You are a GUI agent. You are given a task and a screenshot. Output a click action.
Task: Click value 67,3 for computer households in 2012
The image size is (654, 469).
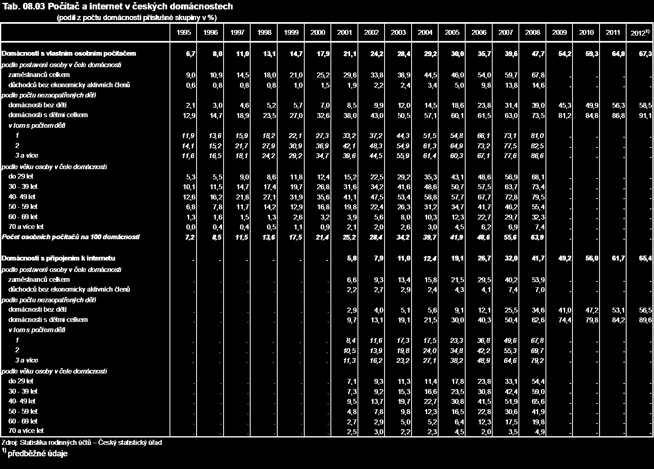pyautogui.click(x=645, y=54)
